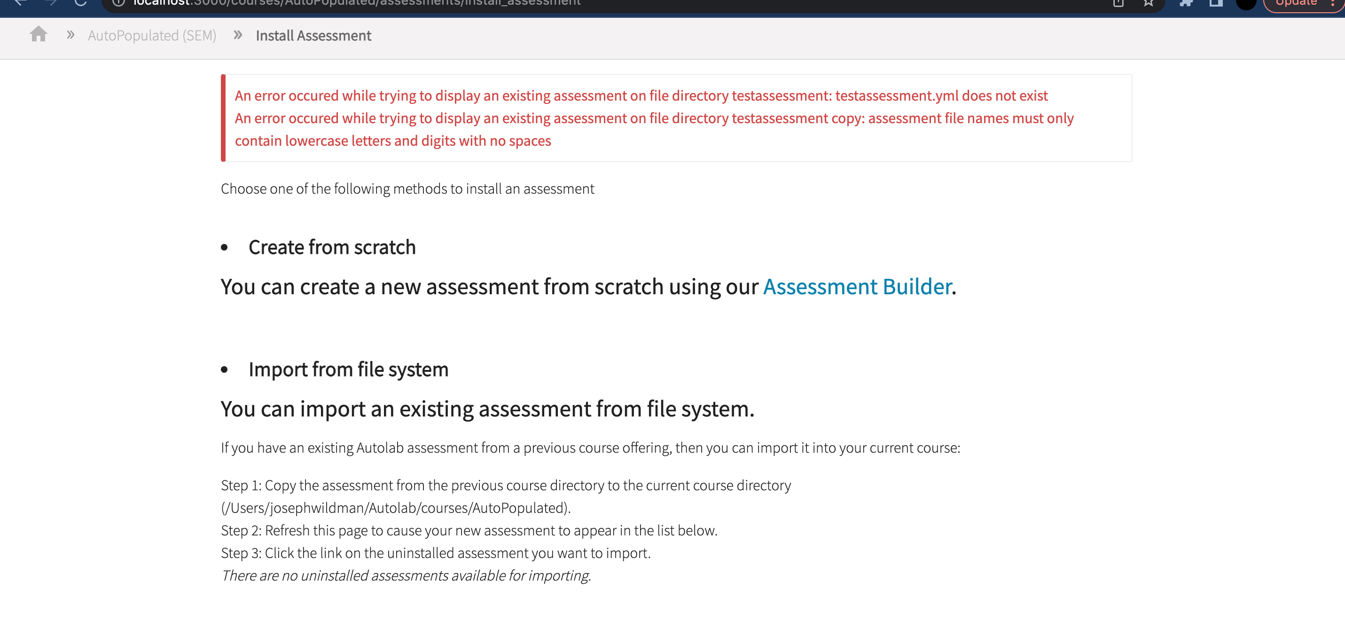Screen dimensions: 1345x644
Task: Click Install Assessment breadcrumb item
Action: click(313, 36)
